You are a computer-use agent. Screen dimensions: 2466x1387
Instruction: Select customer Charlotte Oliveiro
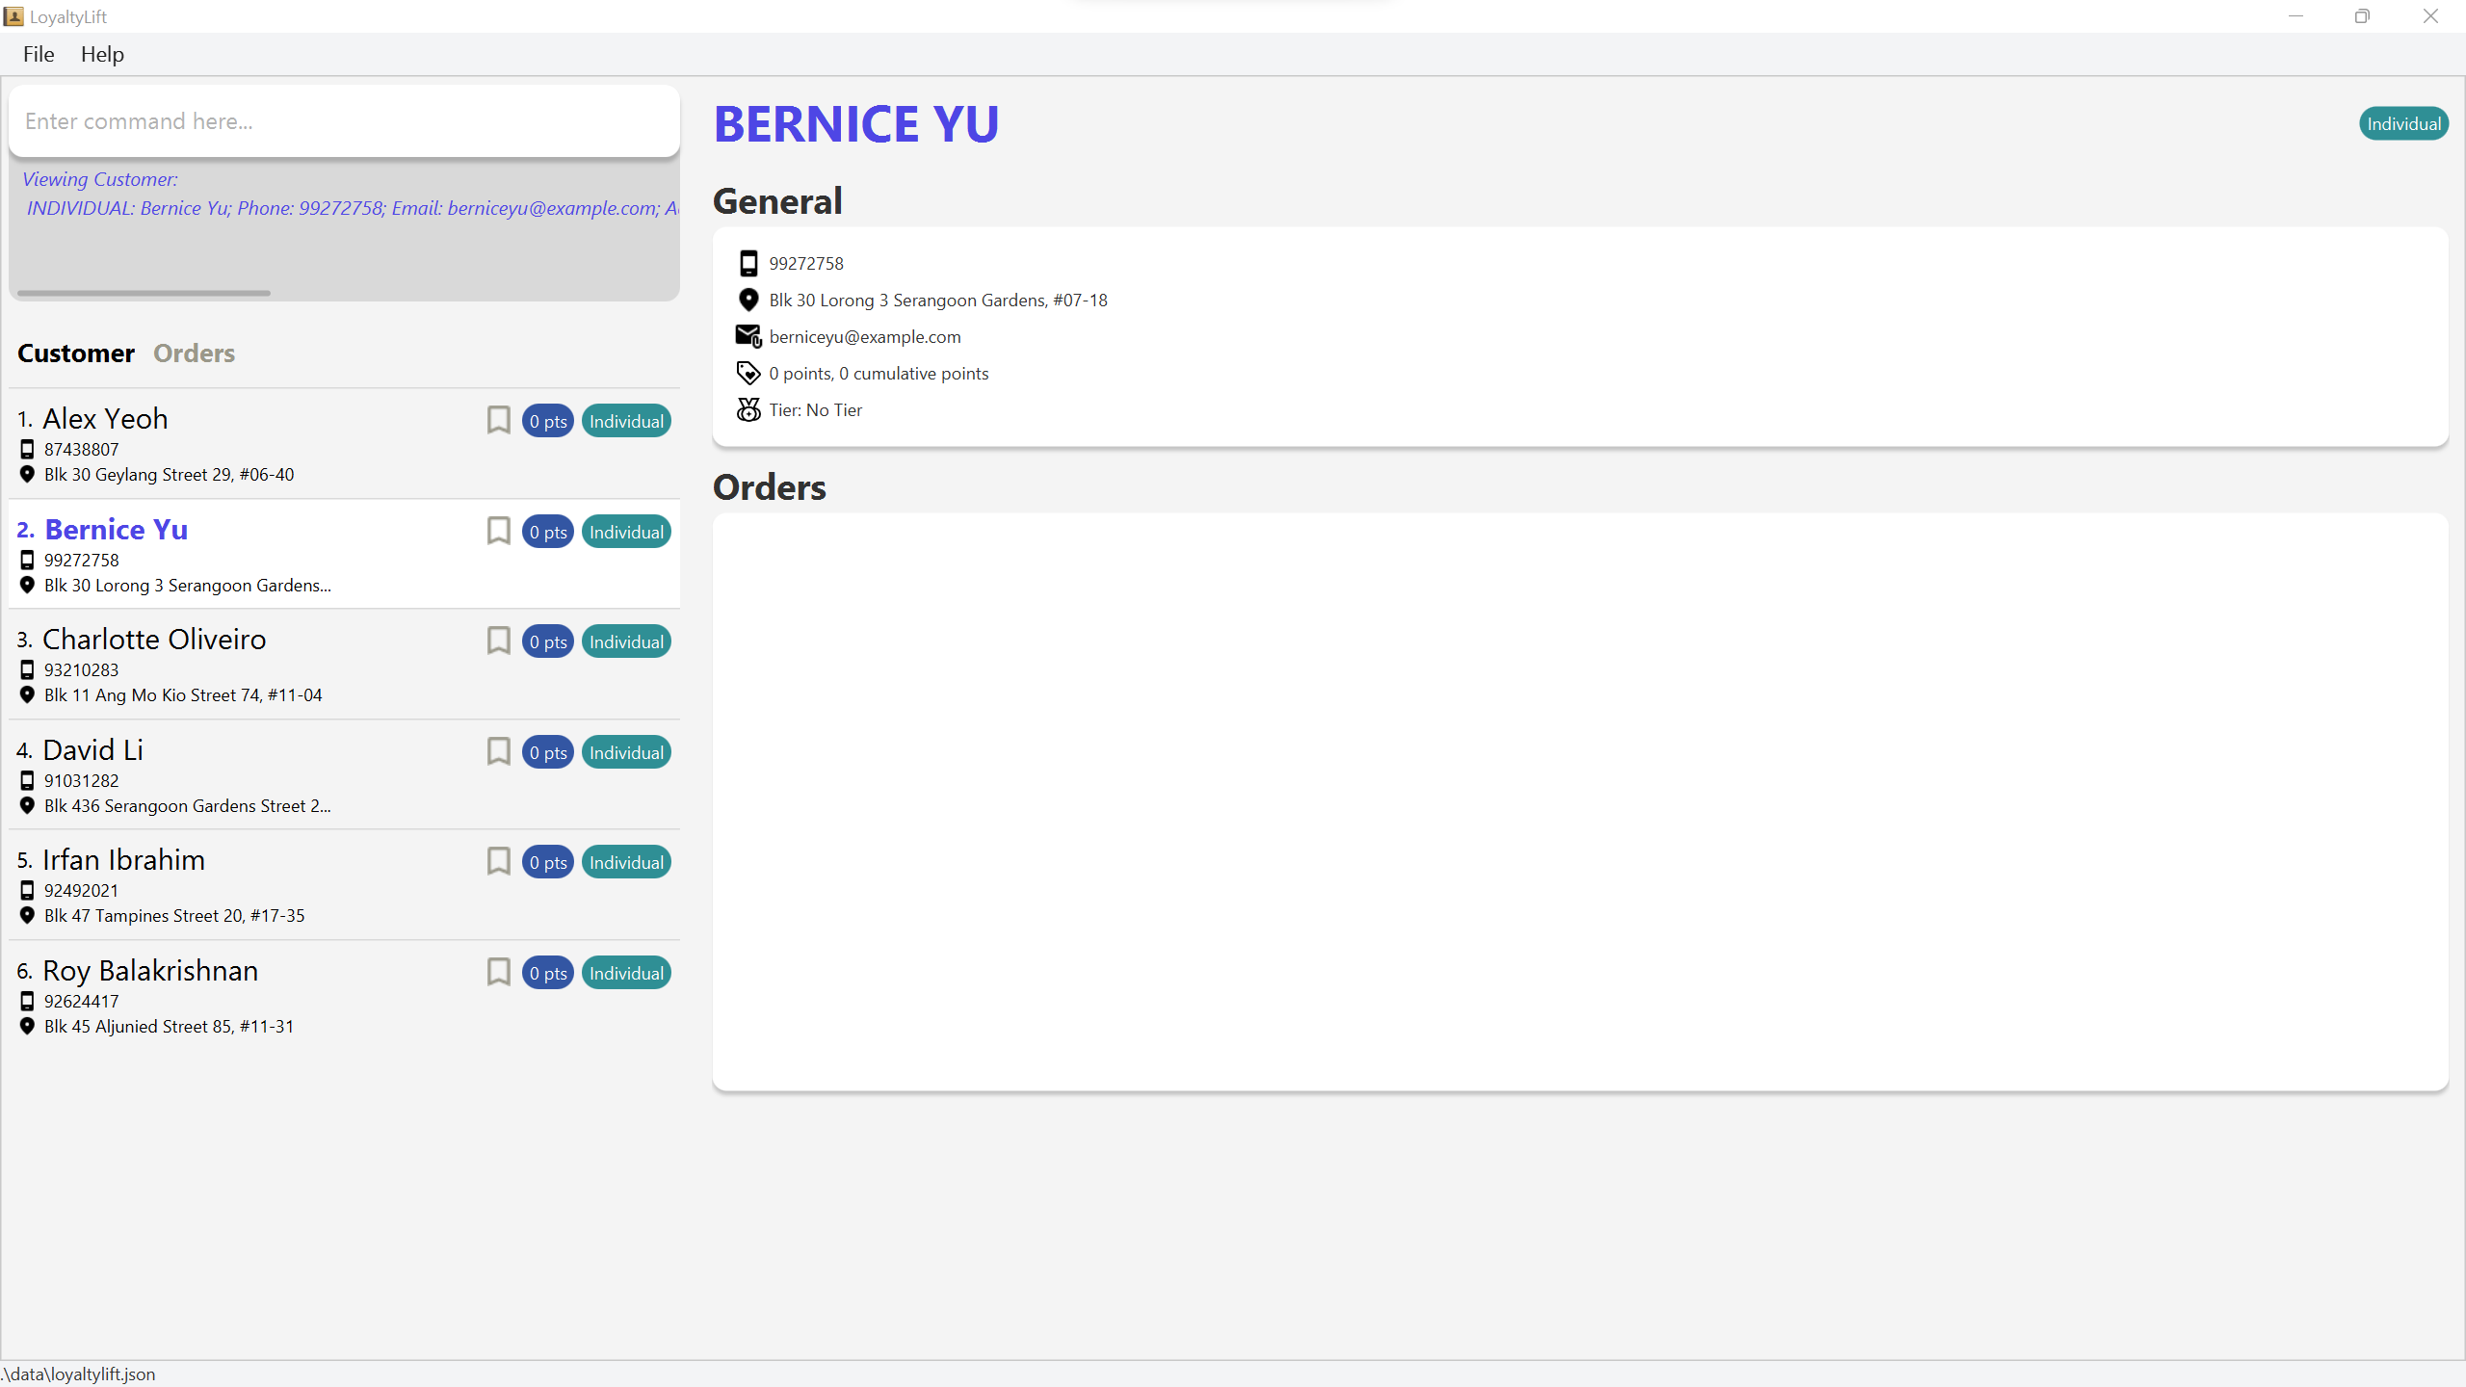344,665
